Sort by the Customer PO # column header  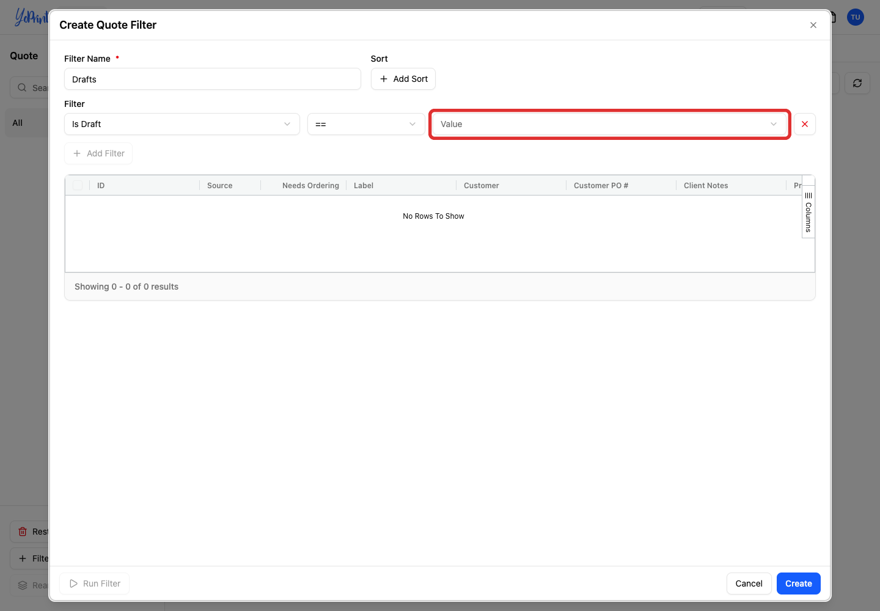621,185
